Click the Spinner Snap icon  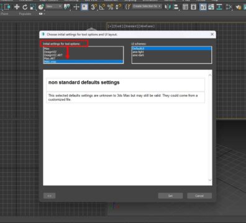coord(118,7)
